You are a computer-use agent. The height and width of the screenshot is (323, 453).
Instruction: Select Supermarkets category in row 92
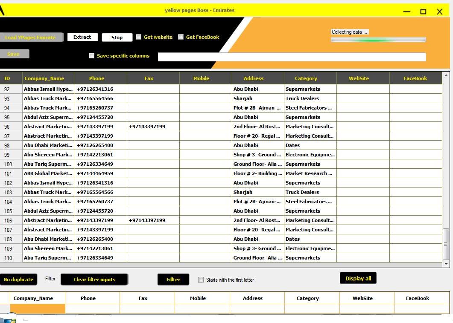coord(310,89)
